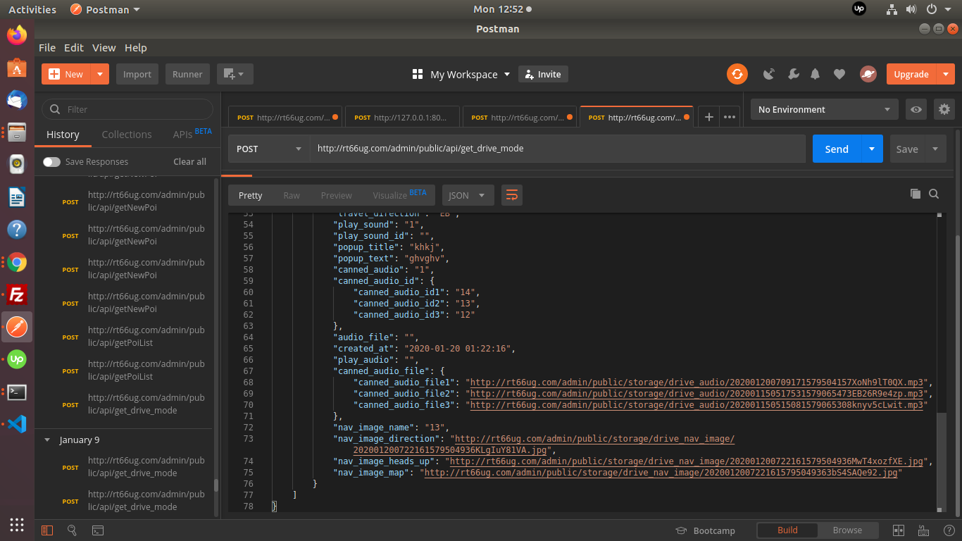Open the Postman console icon
962x541 pixels.
(98, 530)
